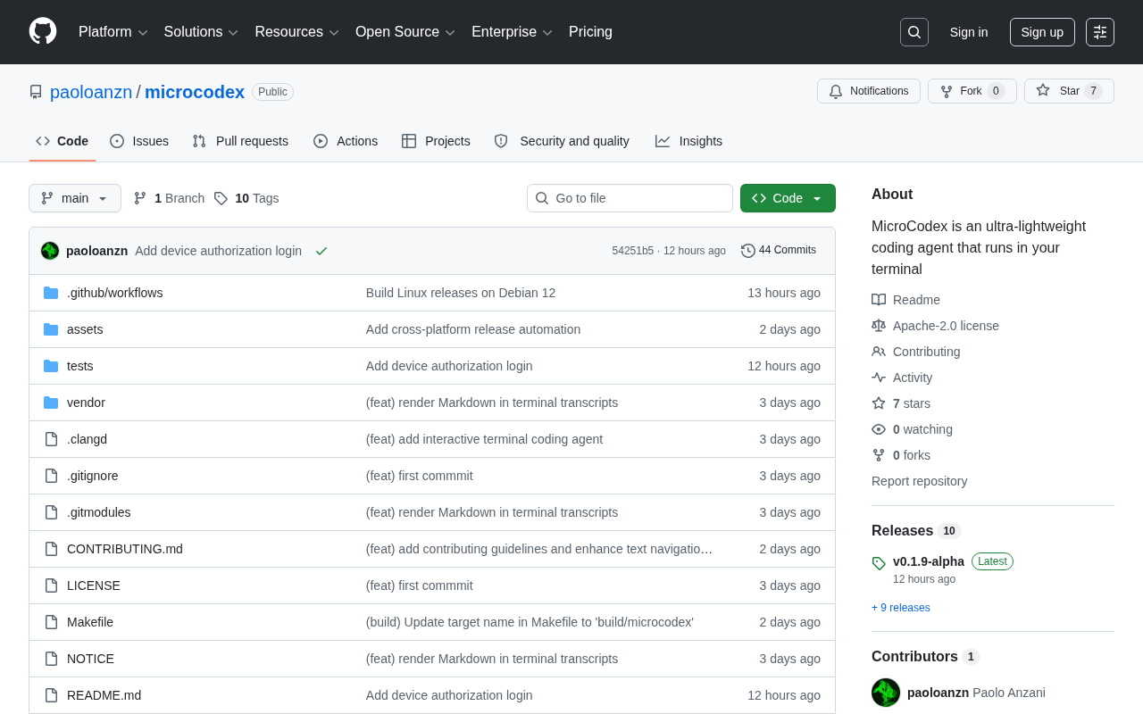Open the appearance settings icon in the header
This screenshot has height=714, width=1143.
point(1100,32)
